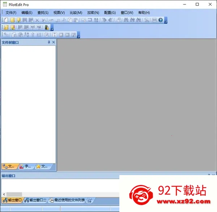Toggle hex mode with 0A 10 icon
The height and width of the screenshot is (212, 217).
click(96, 20)
